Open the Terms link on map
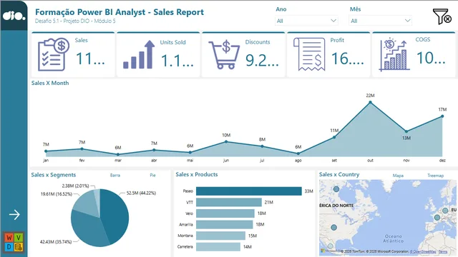 442,251
